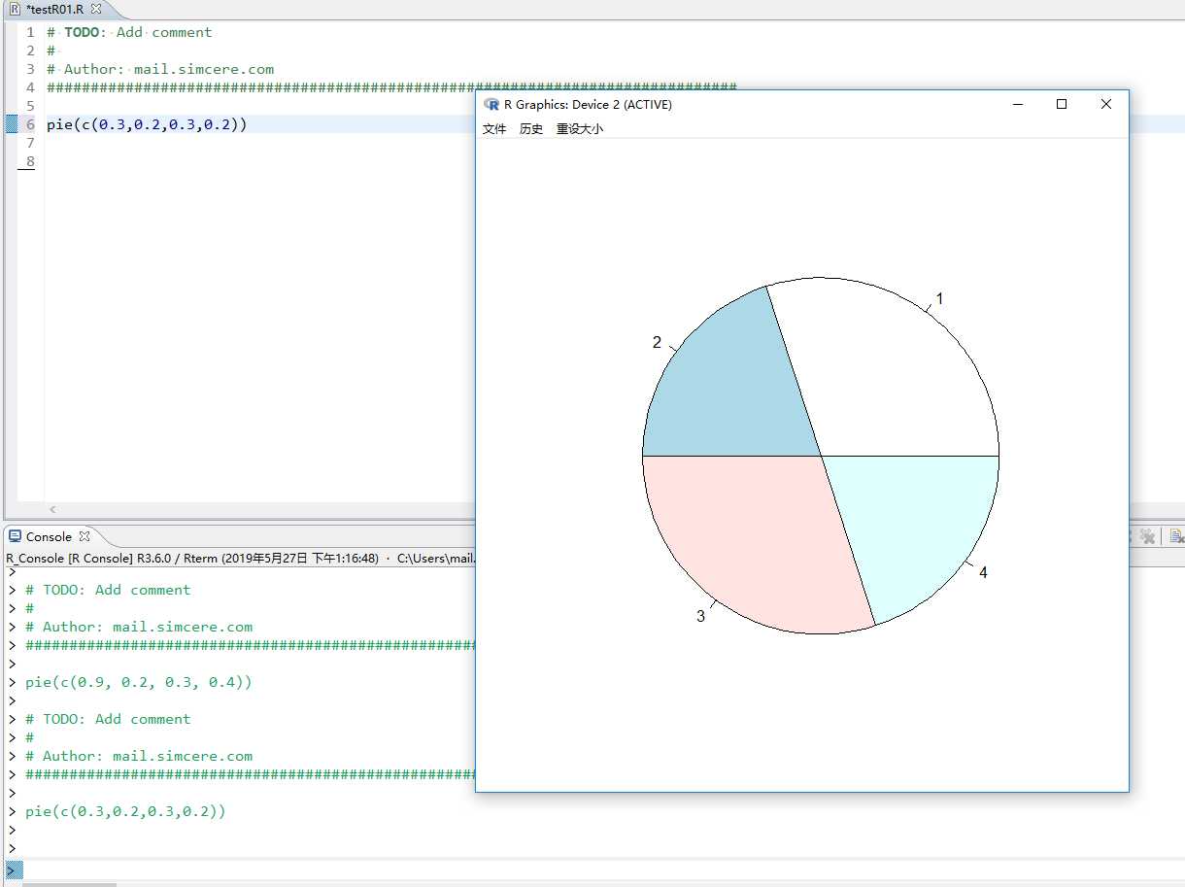
Task: Click Remove All Terminated Launches console icon
Action: (x=1146, y=536)
